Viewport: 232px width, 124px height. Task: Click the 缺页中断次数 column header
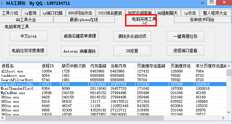[74, 66]
